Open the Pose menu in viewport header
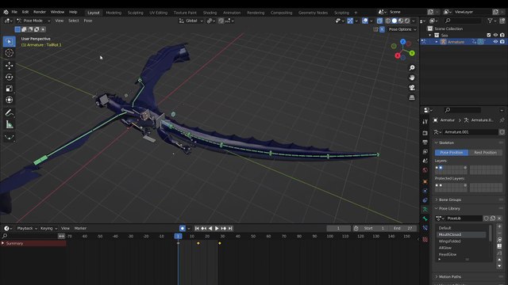Viewport: 508px width, 285px height. pyautogui.click(x=88, y=21)
